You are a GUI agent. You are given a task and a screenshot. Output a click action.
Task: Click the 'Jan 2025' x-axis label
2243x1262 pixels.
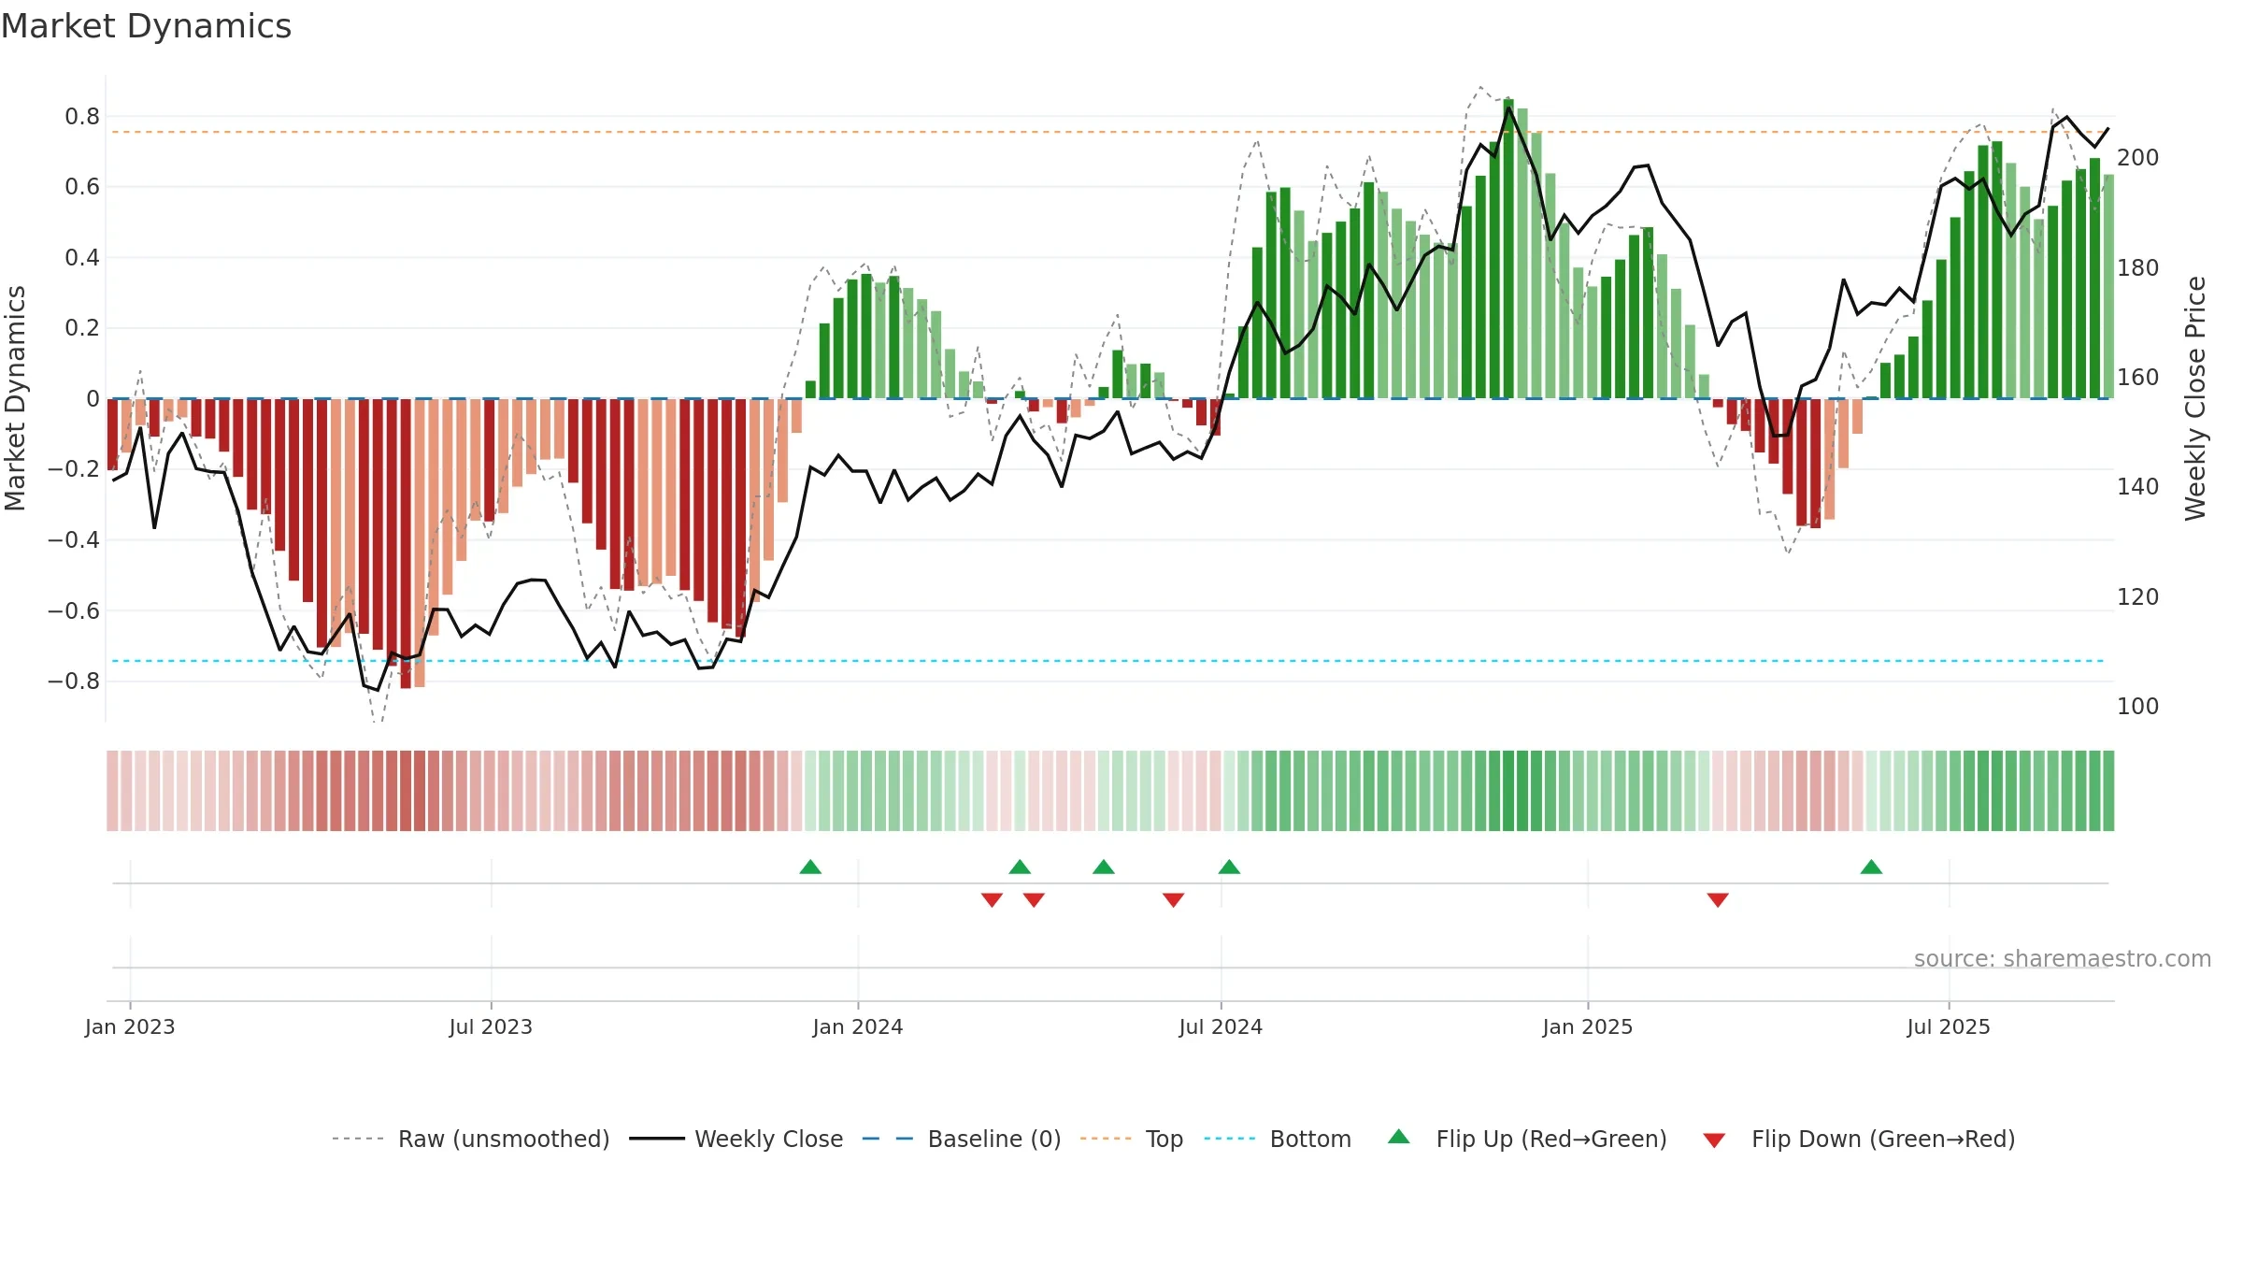[1588, 1026]
